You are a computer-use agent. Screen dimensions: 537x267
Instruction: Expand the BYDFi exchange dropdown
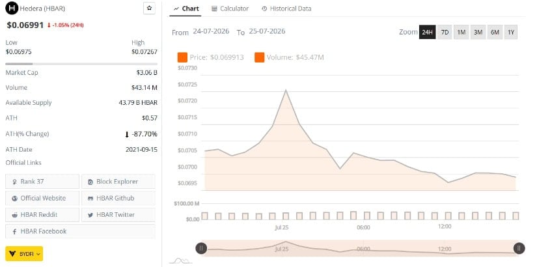click(24, 253)
